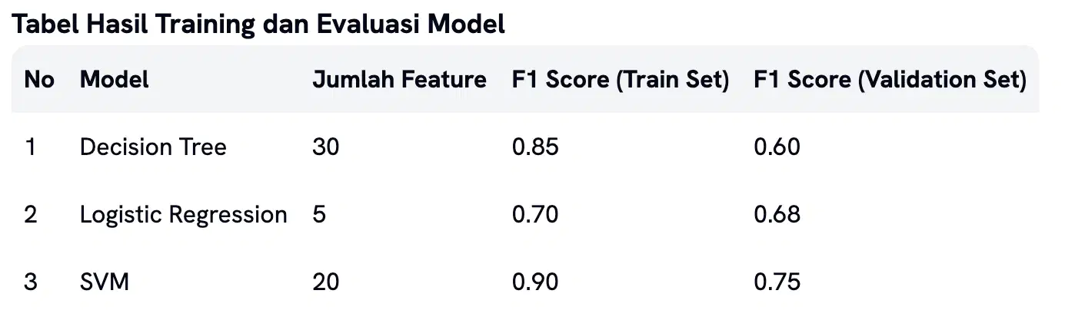
Task: Click validation F1 score 0.68
Action: [x=777, y=215]
